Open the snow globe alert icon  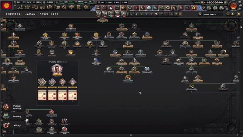pos(149,8)
